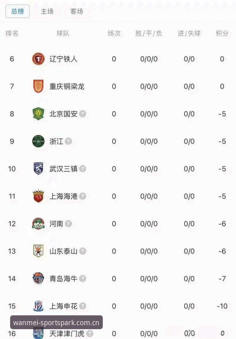Open the 山东泰山 team name link
This screenshot has width=236, height=339.
click(63, 251)
